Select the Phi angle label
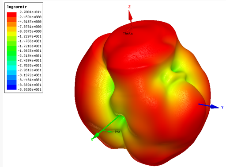226x167 pixels. point(117,132)
